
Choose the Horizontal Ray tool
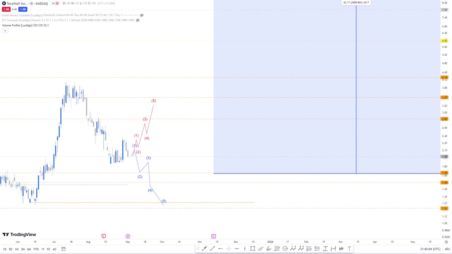coord(220,249)
